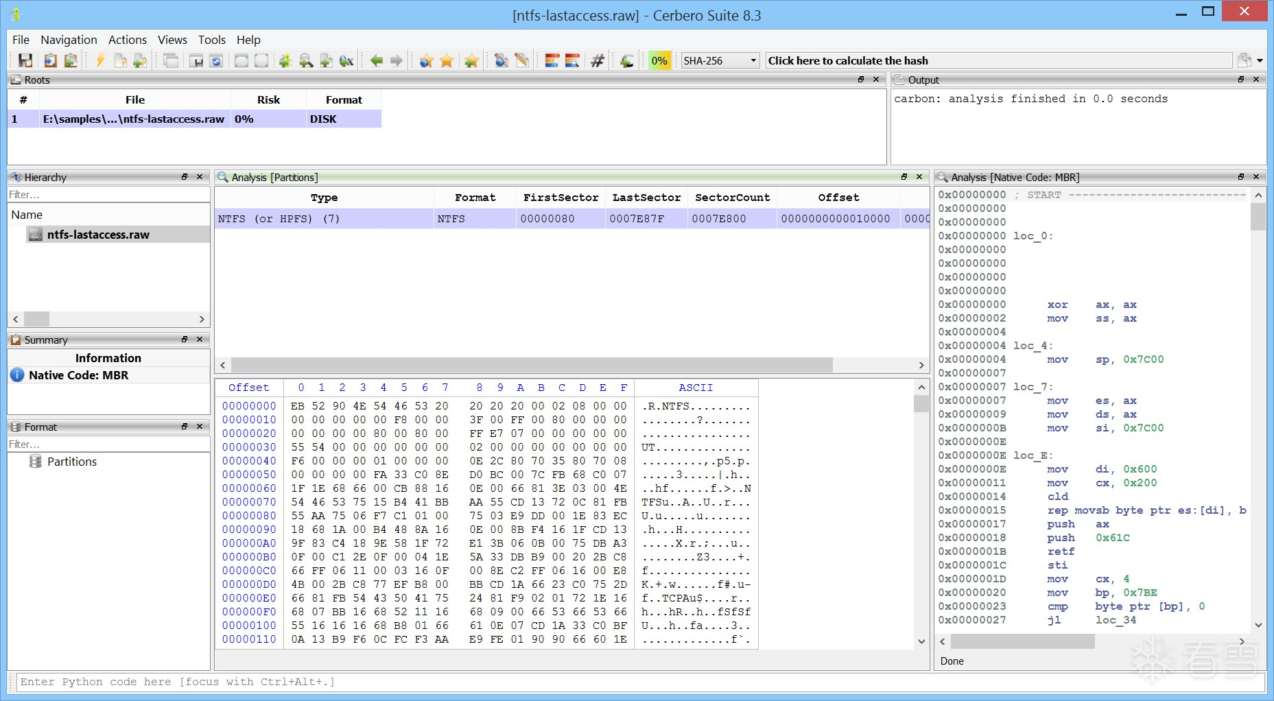
Task: Click the Risk column header in Roots
Action: [268, 100]
